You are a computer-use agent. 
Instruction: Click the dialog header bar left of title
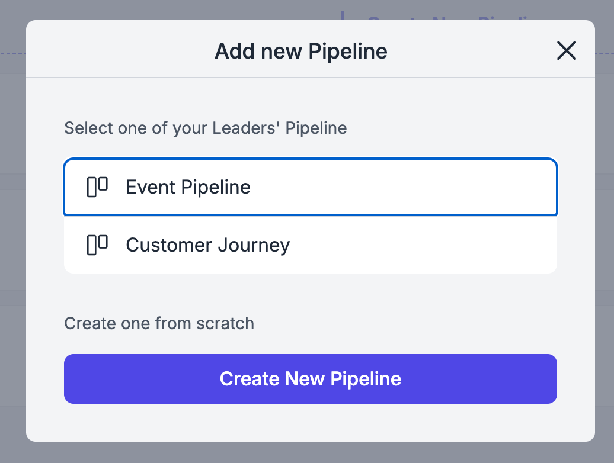coord(119,52)
